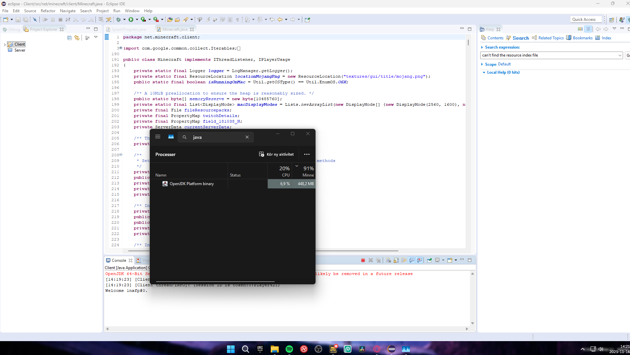Open the Spotify icon in the taskbar
The width and height of the screenshot is (630, 355).
point(289,349)
